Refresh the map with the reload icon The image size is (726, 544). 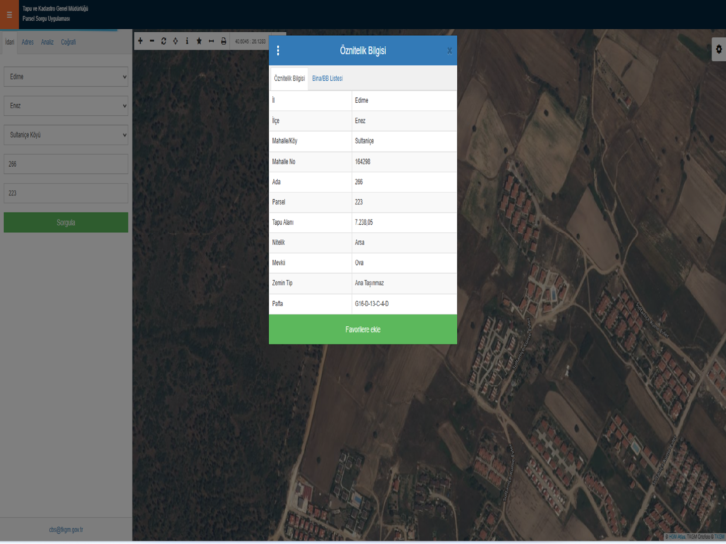coord(163,41)
